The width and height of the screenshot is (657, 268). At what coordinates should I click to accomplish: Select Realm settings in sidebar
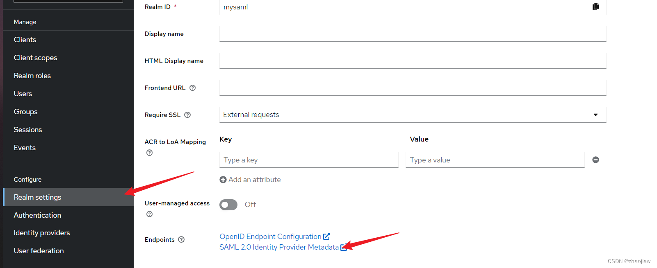[x=68, y=197]
